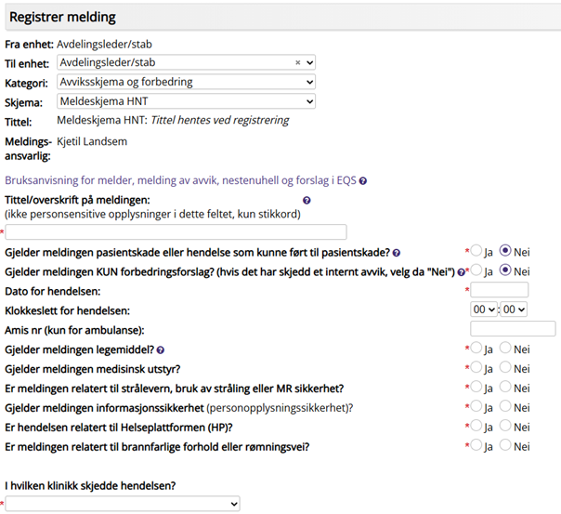Click the Registrer melding heading
Viewport: 561px width, 514px height.
(x=62, y=17)
